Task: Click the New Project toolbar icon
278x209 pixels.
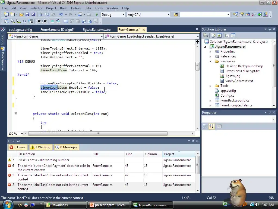Action: tap(7, 15)
